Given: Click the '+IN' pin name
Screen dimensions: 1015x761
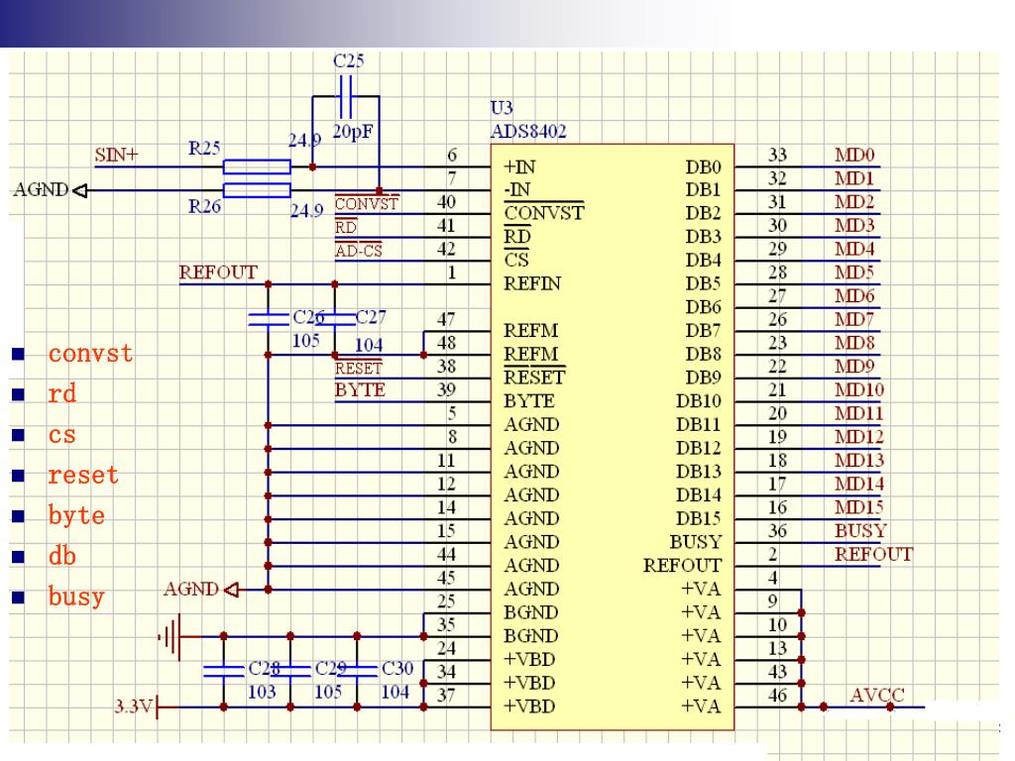Looking at the screenshot, I should [519, 166].
